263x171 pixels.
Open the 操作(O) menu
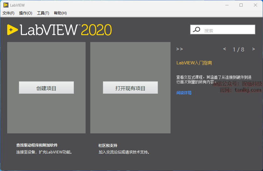(x=25, y=13)
